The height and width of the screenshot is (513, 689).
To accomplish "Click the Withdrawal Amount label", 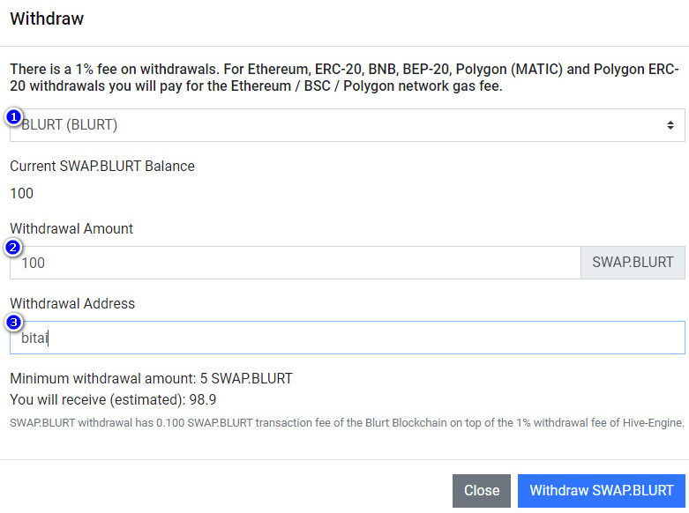I will (x=71, y=228).
